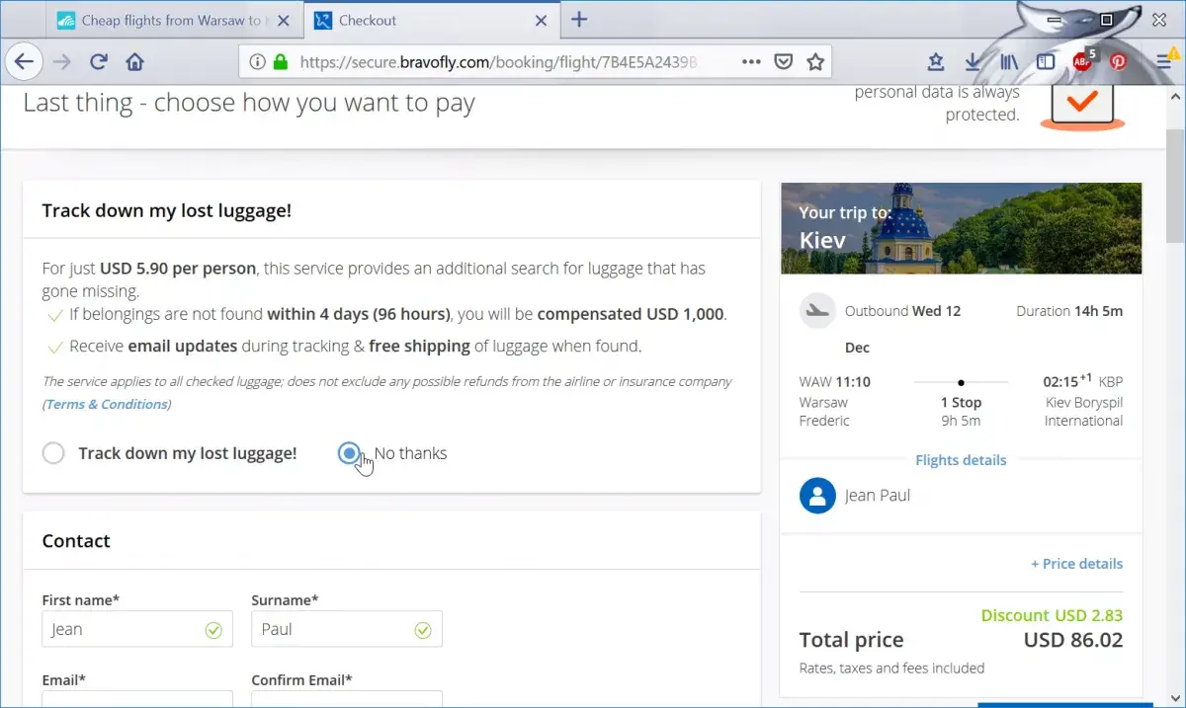Click the green secure padlock icon
Image resolution: width=1186 pixels, height=708 pixels.
[x=281, y=61]
